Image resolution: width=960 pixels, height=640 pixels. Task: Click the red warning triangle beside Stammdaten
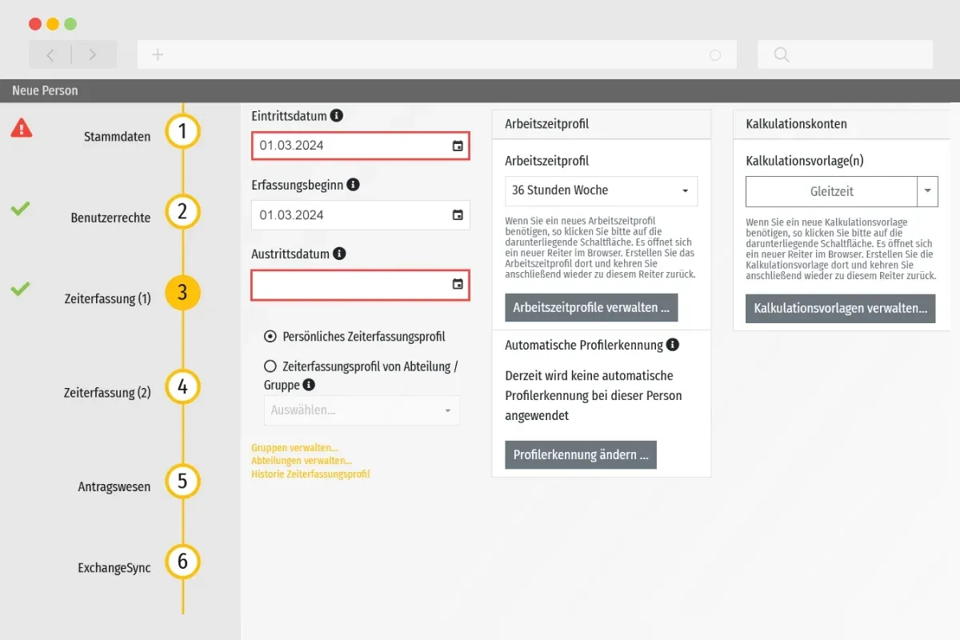(x=22, y=127)
